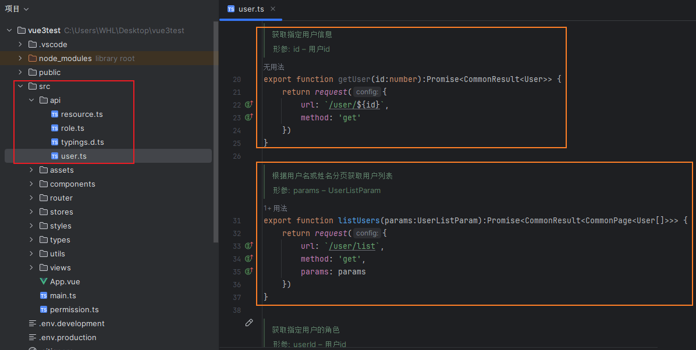Click the 获取指定用户信息 doc comment
696x350 pixels.
click(x=302, y=35)
